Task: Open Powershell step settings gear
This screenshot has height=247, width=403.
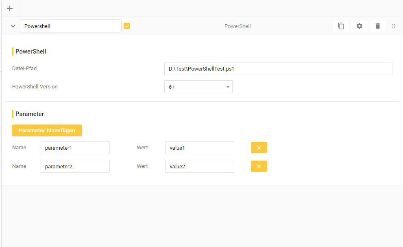Action: pyautogui.click(x=359, y=26)
